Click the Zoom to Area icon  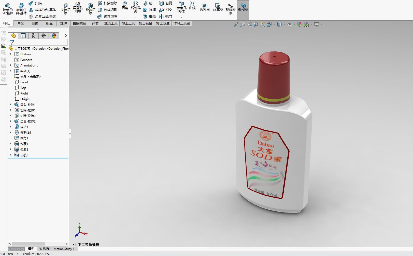(x=243, y=24)
